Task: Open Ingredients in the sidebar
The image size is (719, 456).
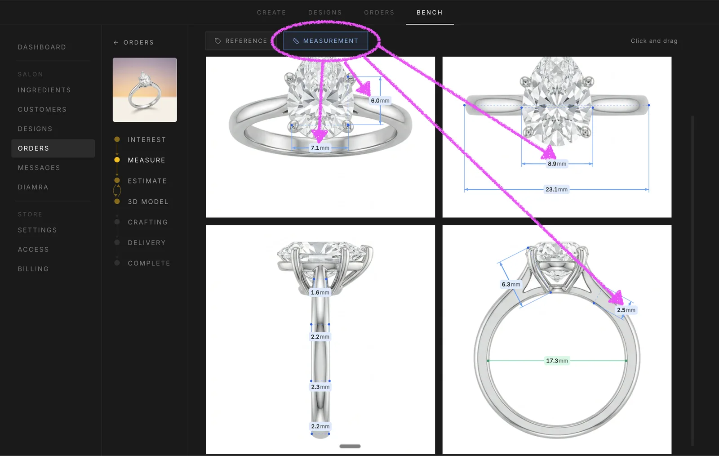Action: [x=44, y=90]
